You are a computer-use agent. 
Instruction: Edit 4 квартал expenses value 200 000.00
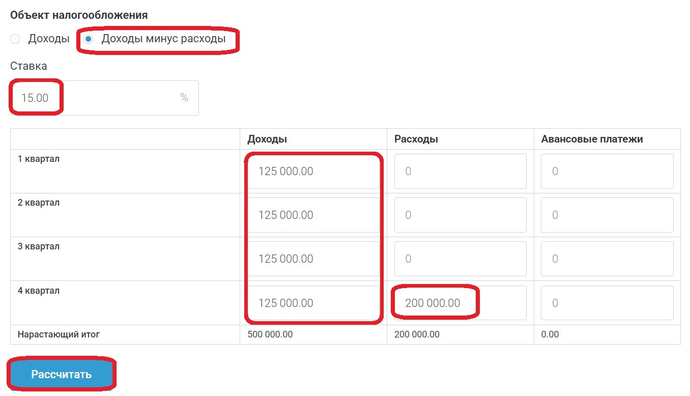(460, 303)
